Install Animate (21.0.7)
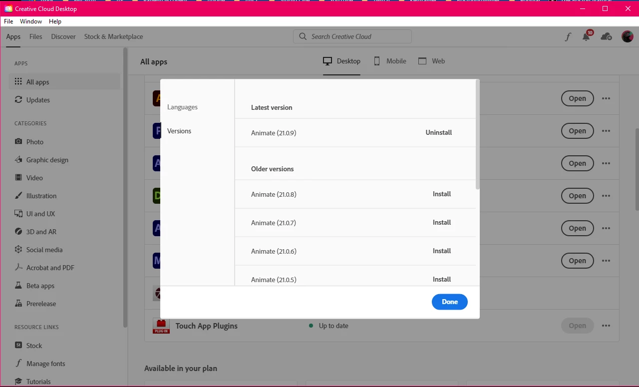639x387 pixels. click(442, 223)
